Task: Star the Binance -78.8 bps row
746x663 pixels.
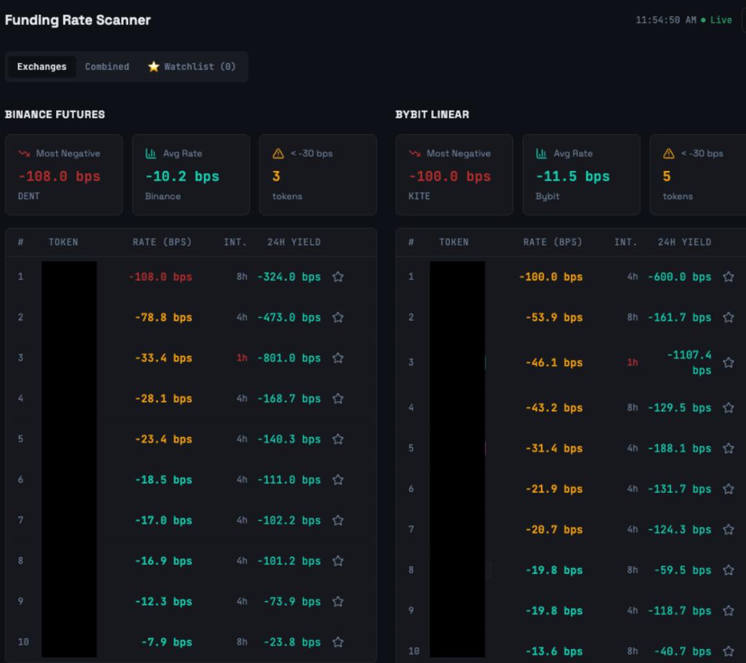Action: (338, 317)
